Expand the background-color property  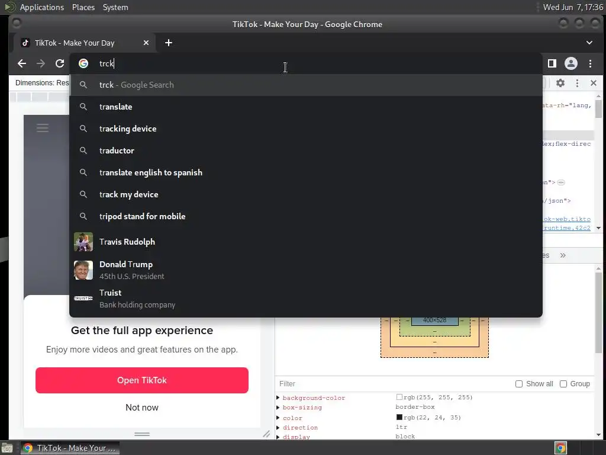pos(278,398)
